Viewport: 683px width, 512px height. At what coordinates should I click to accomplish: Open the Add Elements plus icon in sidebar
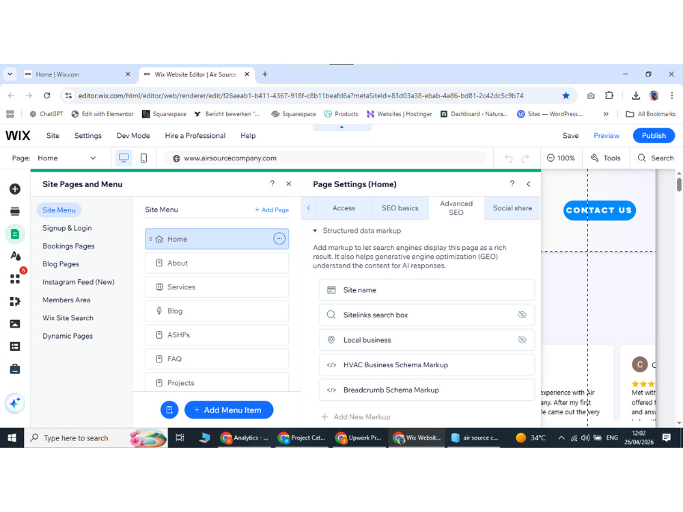click(15, 189)
